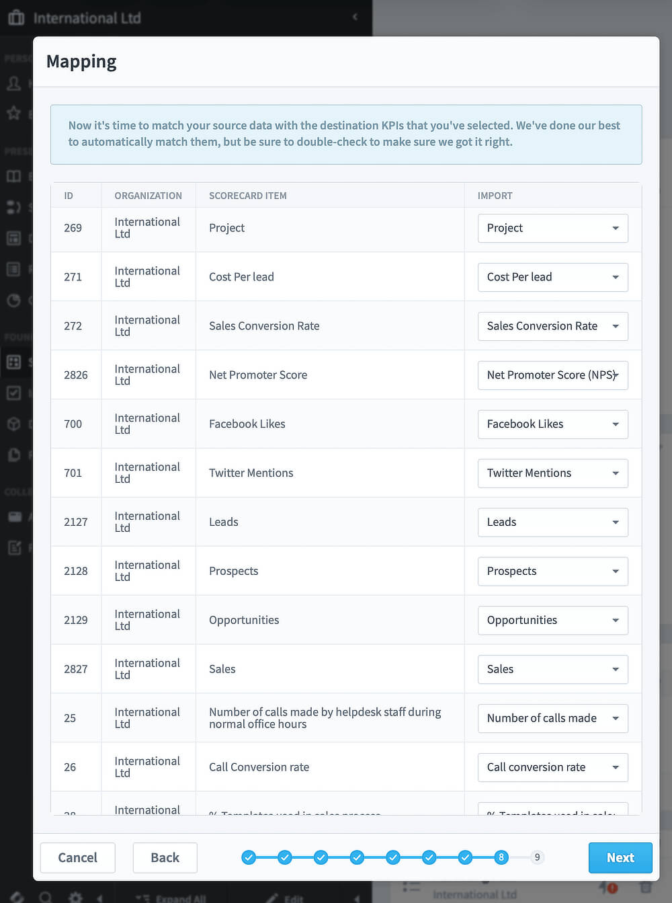The height and width of the screenshot is (903, 672).
Task: Open the Sales import dropdown
Action: [x=552, y=669]
